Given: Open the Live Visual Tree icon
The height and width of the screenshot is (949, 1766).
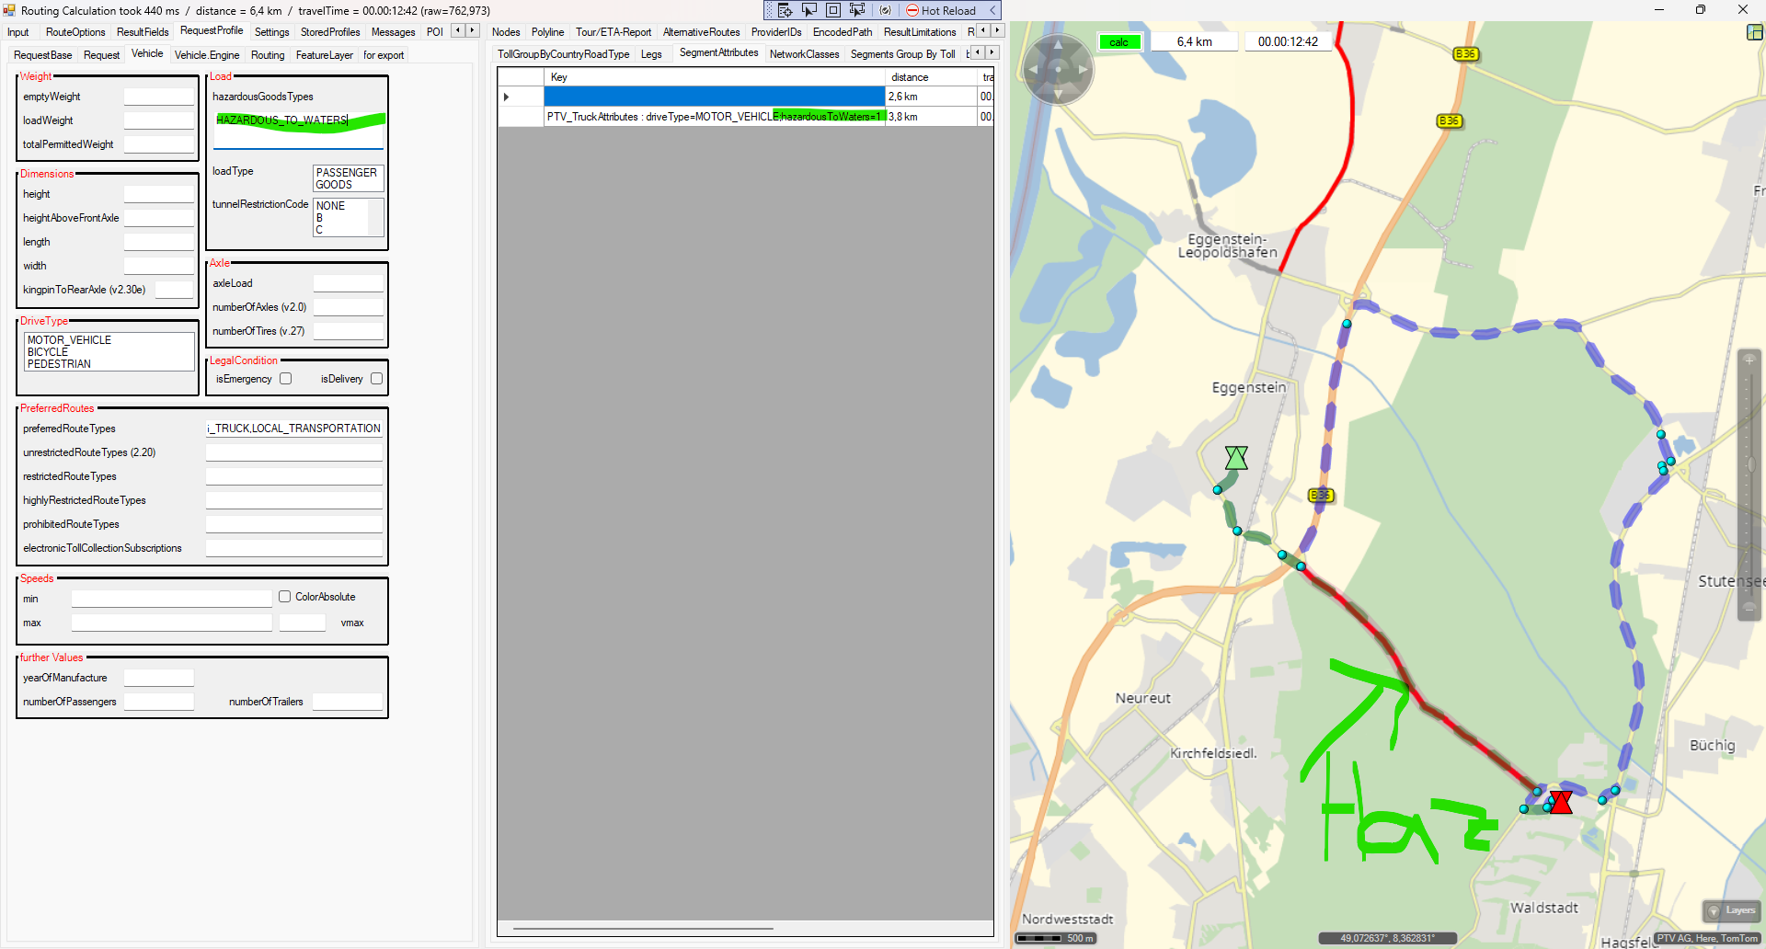Looking at the screenshot, I should (x=785, y=10).
